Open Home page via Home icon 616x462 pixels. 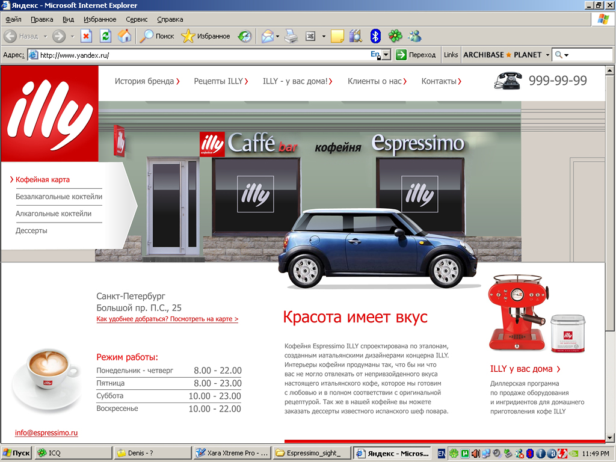126,36
